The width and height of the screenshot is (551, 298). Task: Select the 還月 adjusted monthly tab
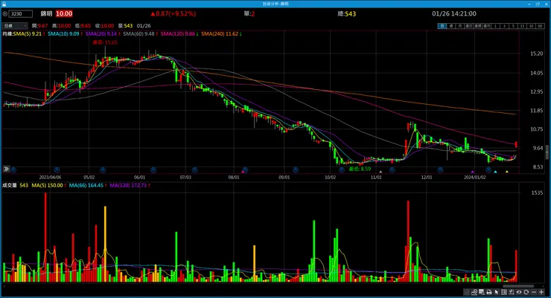486,26
